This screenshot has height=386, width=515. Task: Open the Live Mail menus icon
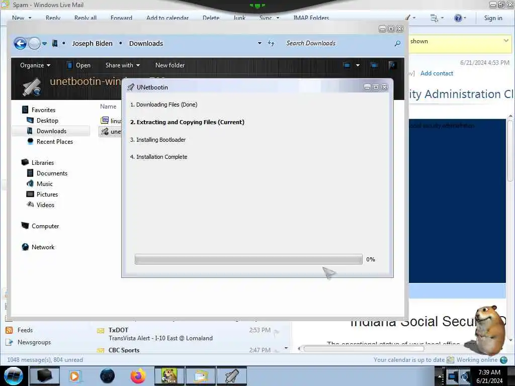(437, 18)
